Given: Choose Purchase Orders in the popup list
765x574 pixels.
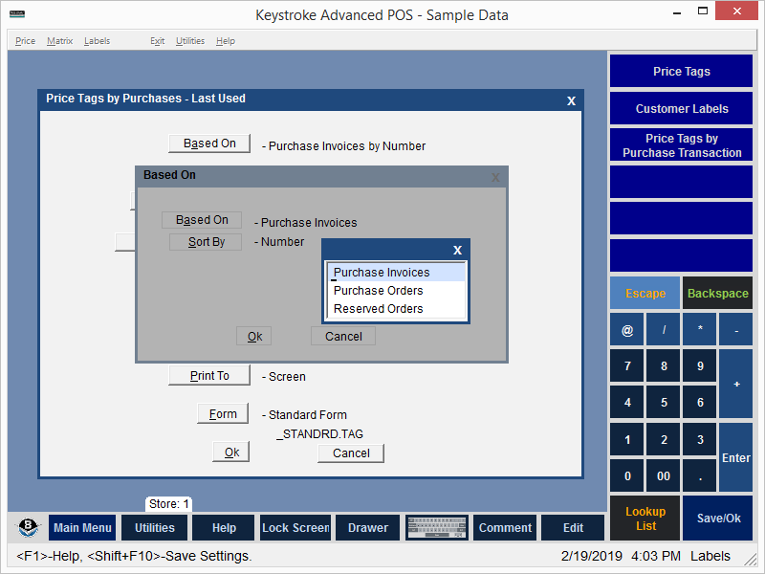Looking at the screenshot, I should pos(396,291).
